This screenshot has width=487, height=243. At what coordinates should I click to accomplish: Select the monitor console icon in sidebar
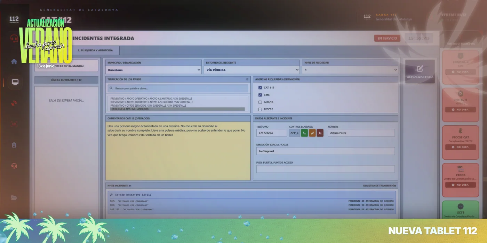(x=15, y=83)
